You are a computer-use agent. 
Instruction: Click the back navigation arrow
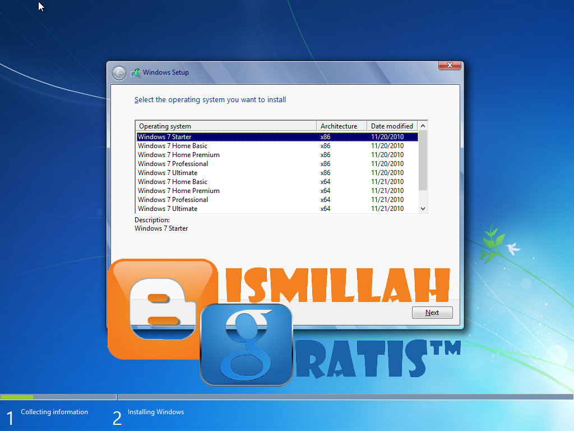tap(119, 72)
